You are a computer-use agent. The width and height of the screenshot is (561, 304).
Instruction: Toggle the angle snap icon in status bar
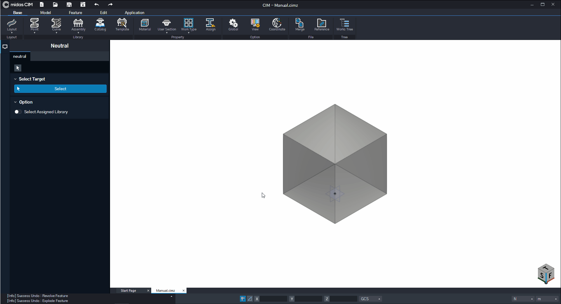[x=250, y=299]
